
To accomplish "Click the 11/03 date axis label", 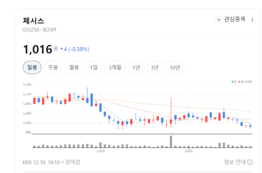I will (x=100, y=151).
